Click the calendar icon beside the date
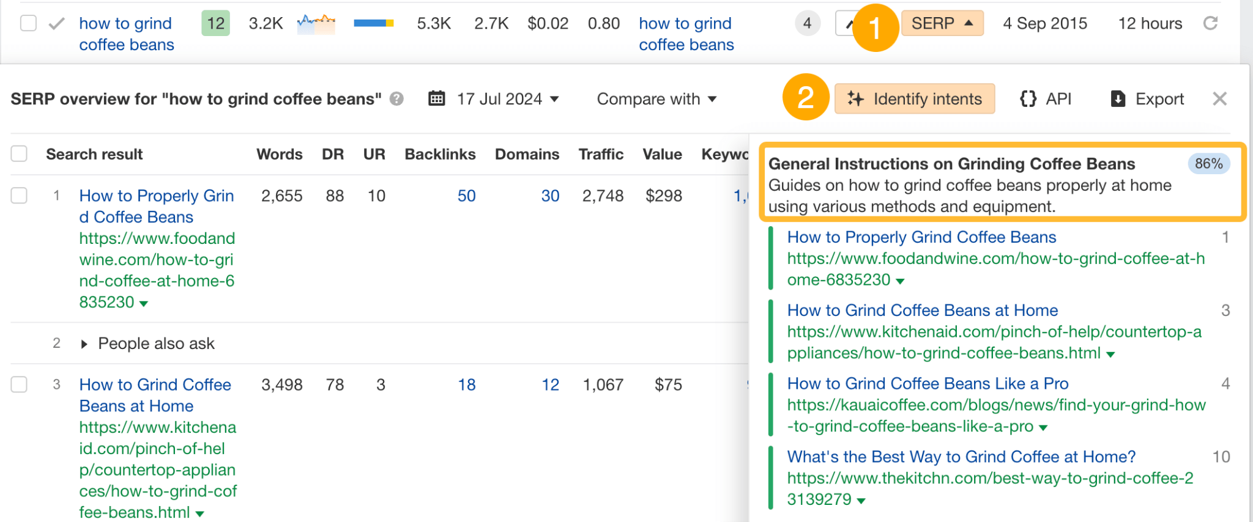The height and width of the screenshot is (522, 1253). (437, 98)
